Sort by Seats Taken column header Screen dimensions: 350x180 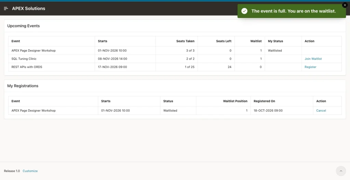[x=185, y=41]
